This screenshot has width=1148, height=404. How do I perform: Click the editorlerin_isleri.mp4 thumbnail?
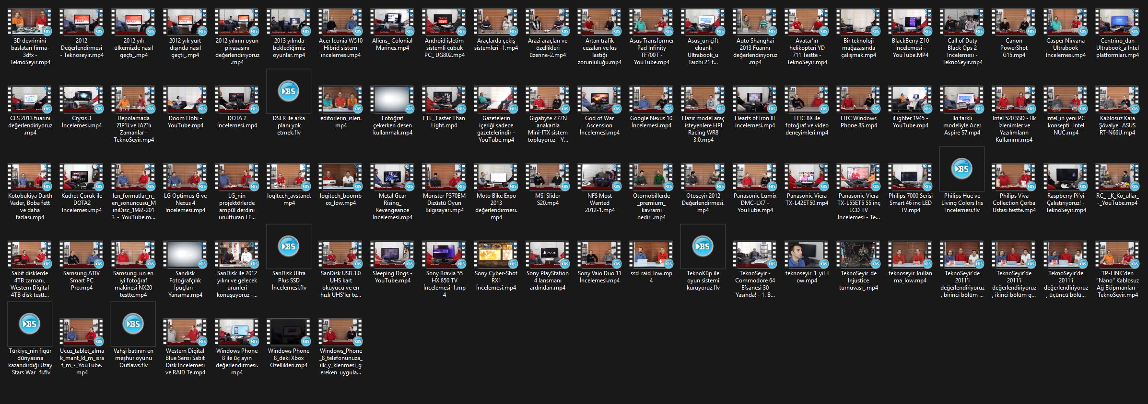340,100
